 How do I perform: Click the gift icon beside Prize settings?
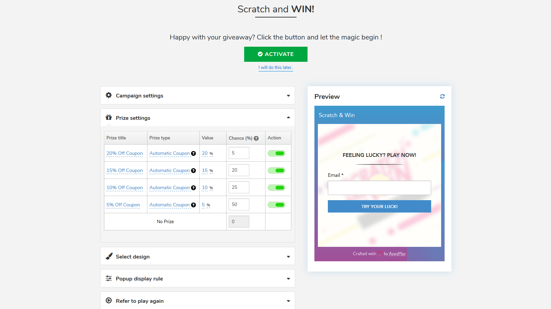point(109,117)
